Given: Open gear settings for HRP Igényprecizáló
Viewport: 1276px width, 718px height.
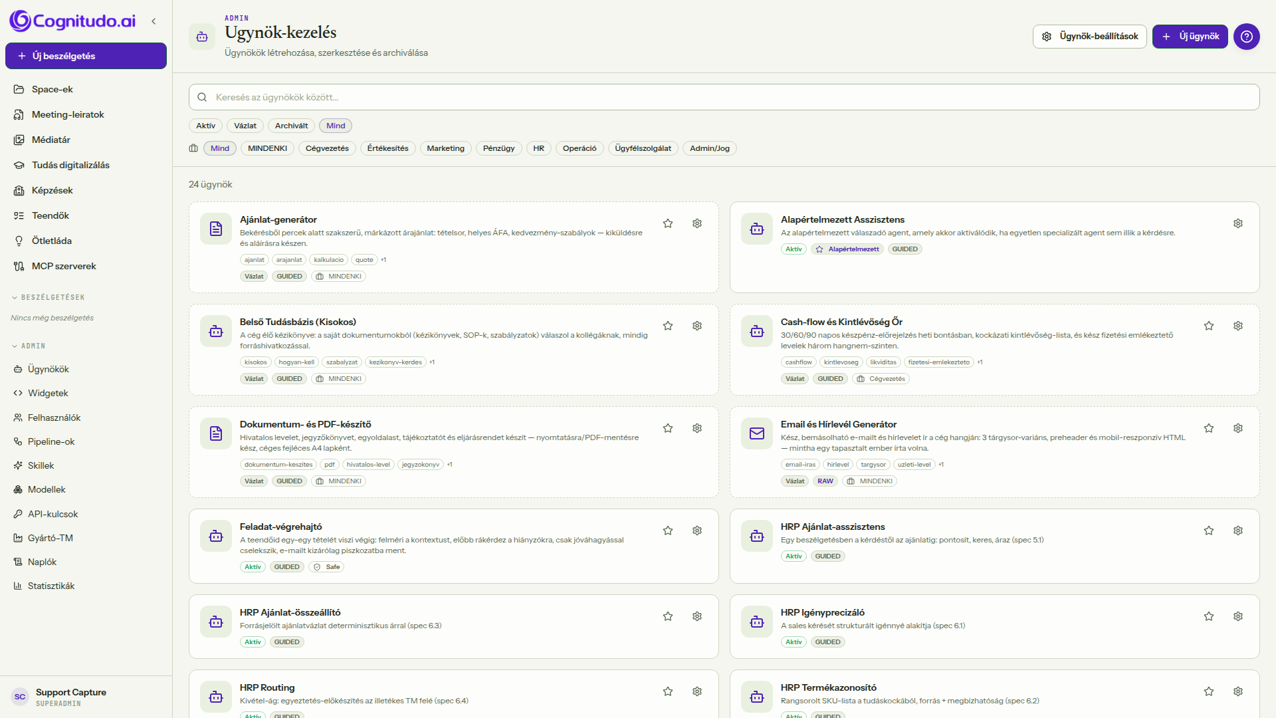Looking at the screenshot, I should (x=1238, y=616).
